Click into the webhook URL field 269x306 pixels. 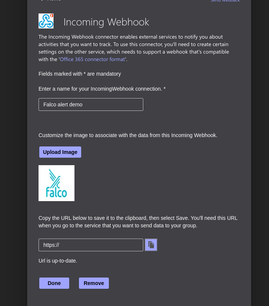point(91,245)
